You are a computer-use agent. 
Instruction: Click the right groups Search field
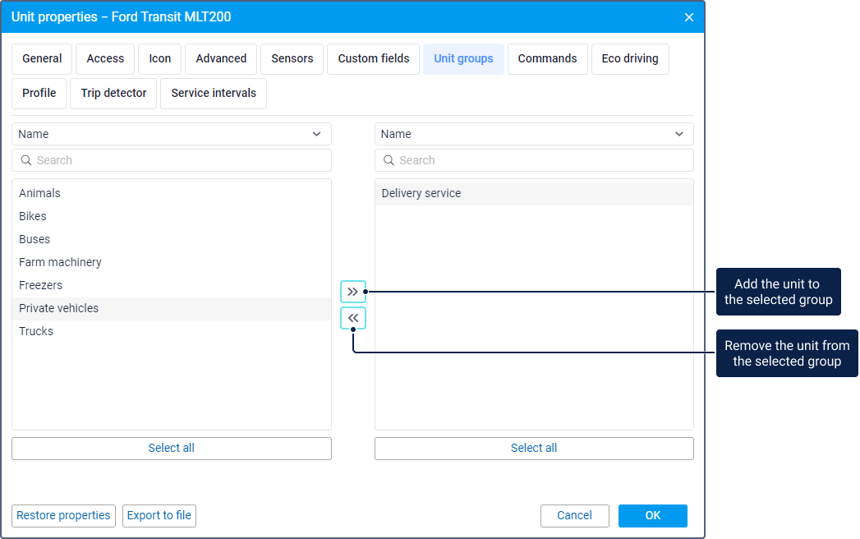tap(534, 160)
